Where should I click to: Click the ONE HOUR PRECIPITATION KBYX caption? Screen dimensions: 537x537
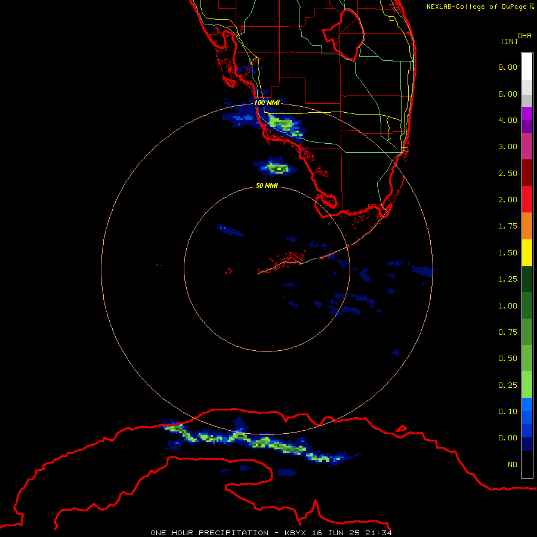tap(271, 533)
